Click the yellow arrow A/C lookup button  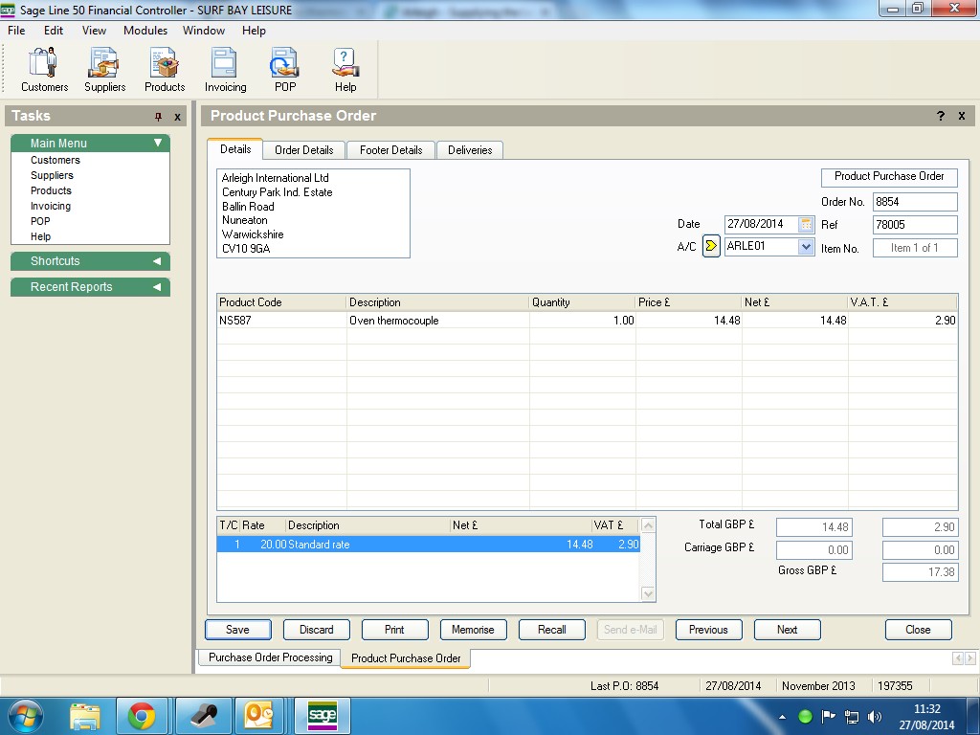coord(710,246)
